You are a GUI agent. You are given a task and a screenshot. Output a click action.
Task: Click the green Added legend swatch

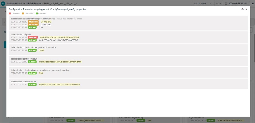coord(37,13)
